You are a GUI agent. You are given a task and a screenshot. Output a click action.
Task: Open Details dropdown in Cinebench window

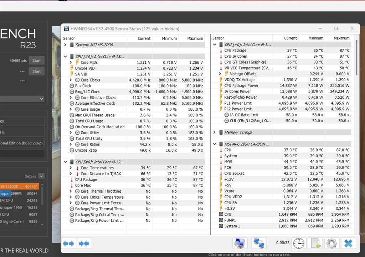click(41, 176)
